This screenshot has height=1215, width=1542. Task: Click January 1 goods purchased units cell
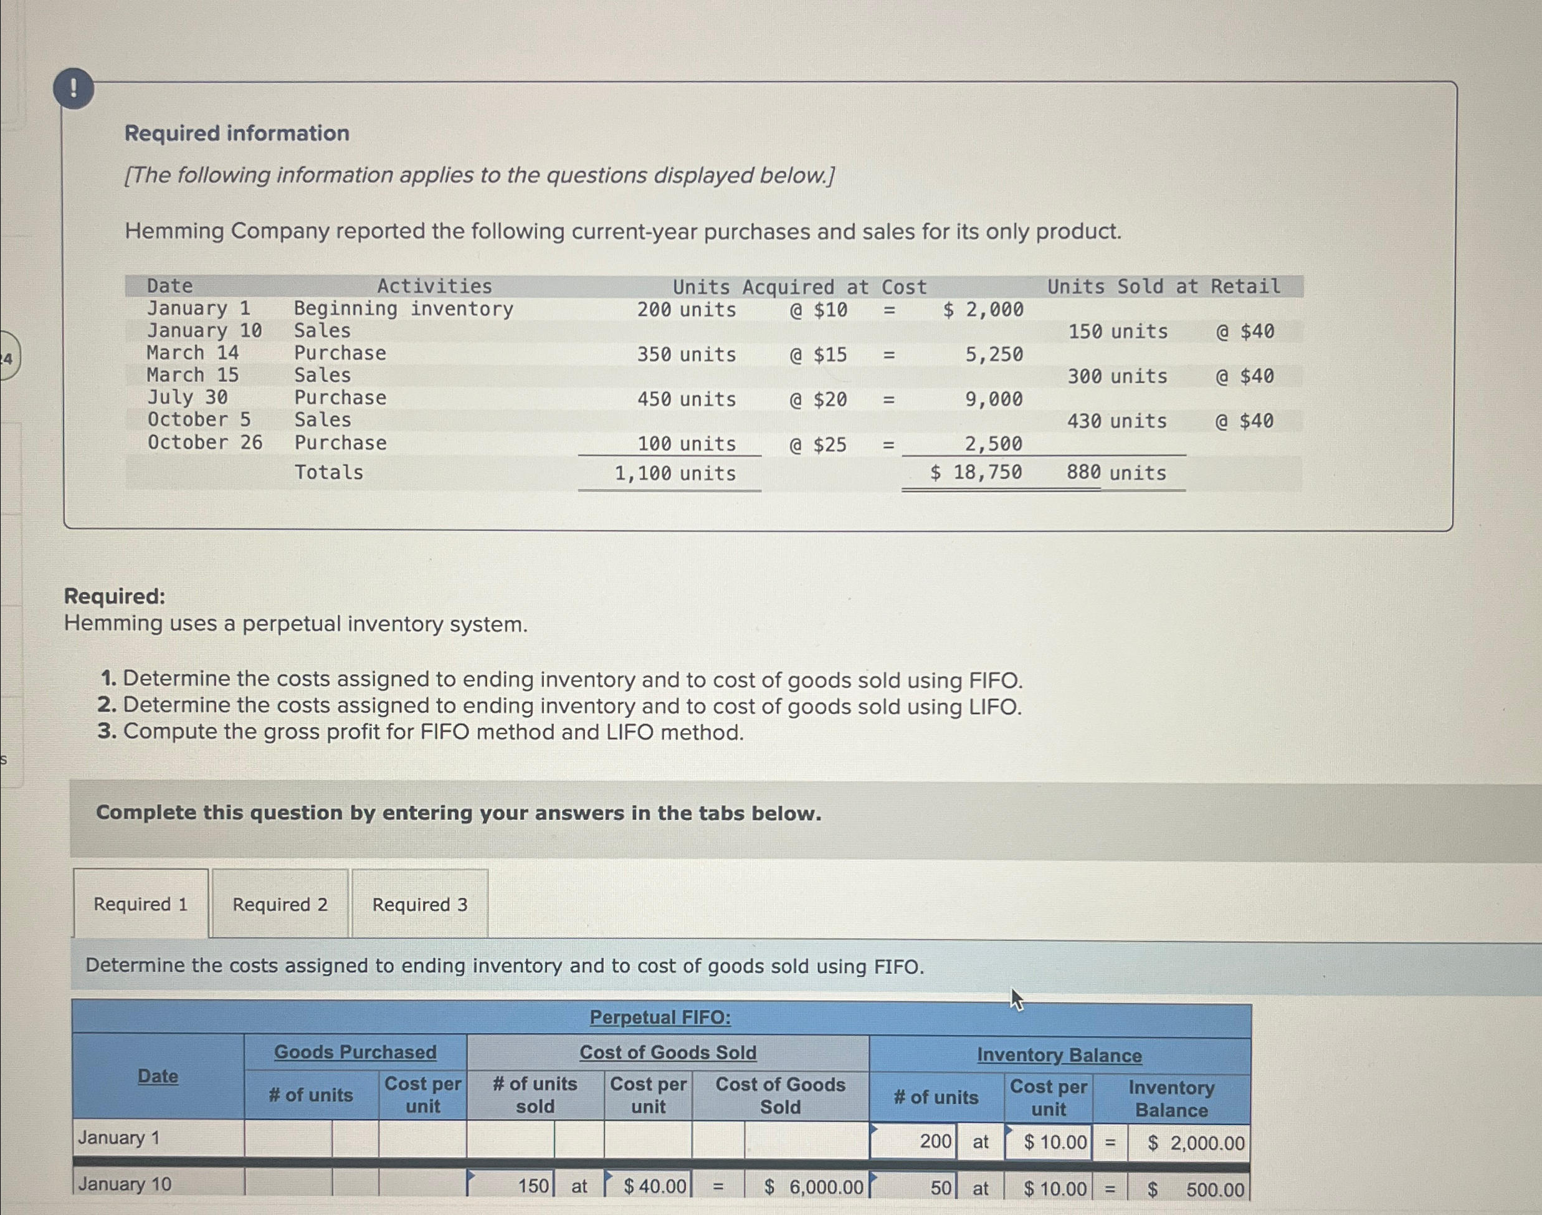click(288, 1139)
